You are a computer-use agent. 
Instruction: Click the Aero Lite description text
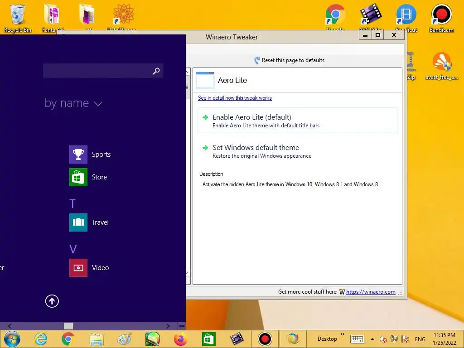(x=290, y=184)
